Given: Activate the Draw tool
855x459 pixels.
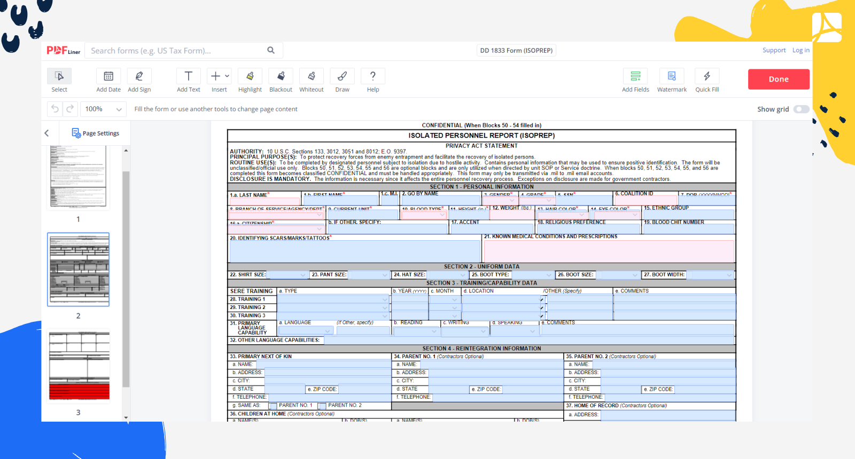Looking at the screenshot, I should (x=342, y=76).
